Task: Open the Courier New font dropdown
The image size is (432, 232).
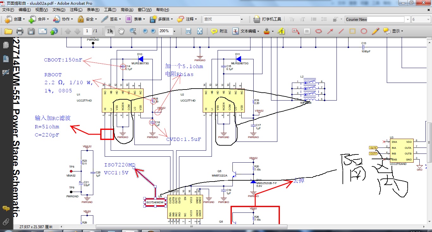Action: tap(407, 20)
